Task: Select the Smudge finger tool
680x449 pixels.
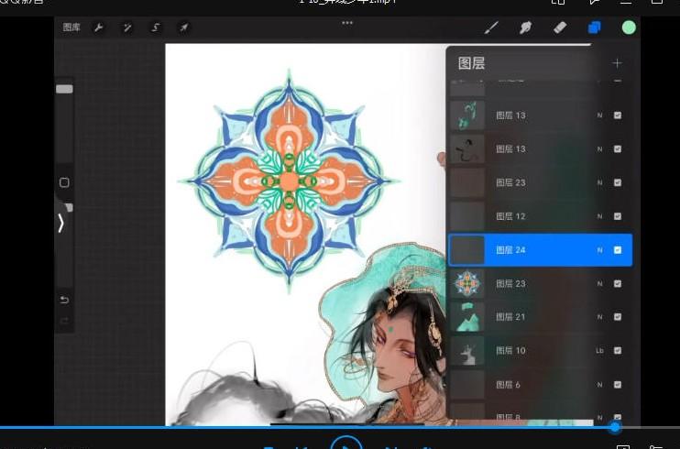Action: (526, 27)
